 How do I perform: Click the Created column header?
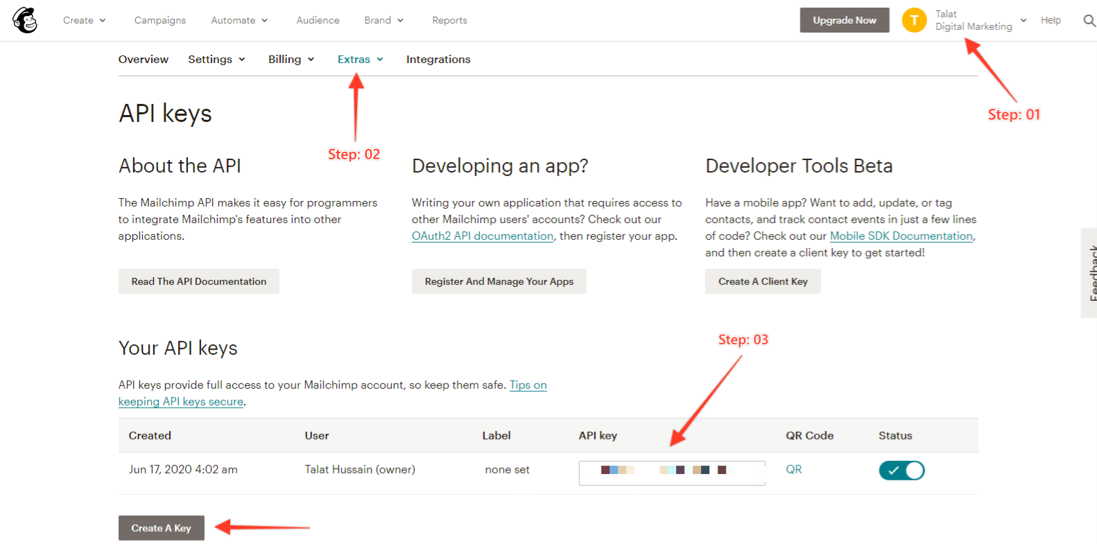click(150, 436)
